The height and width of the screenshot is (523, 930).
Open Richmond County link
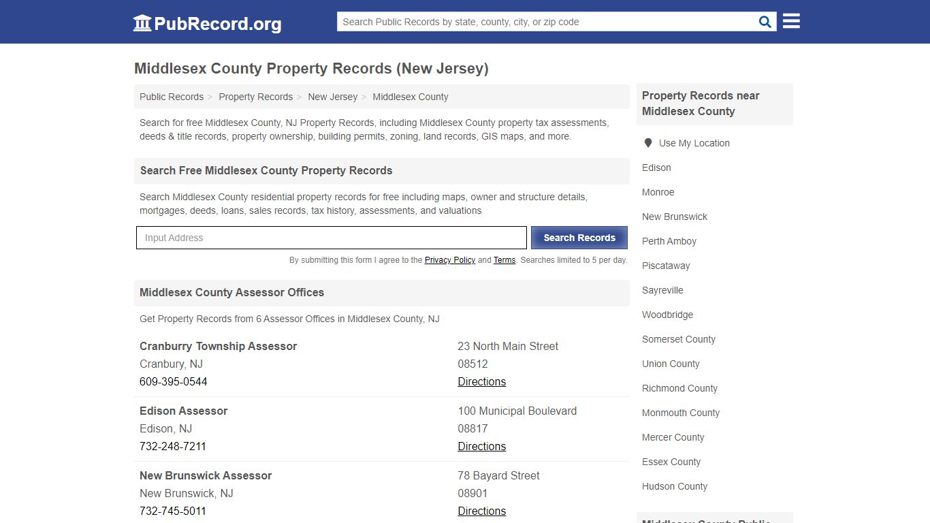pyautogui.click(x=679, y=388)
